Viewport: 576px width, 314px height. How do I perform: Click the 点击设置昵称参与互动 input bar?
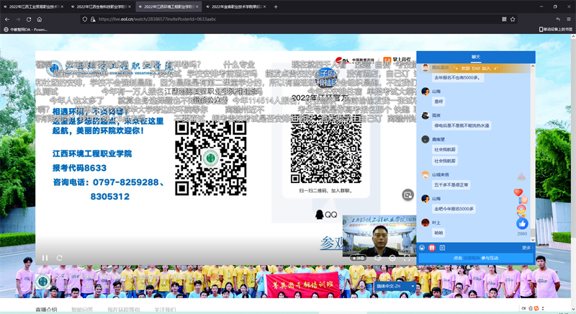[x=476, y=258]
